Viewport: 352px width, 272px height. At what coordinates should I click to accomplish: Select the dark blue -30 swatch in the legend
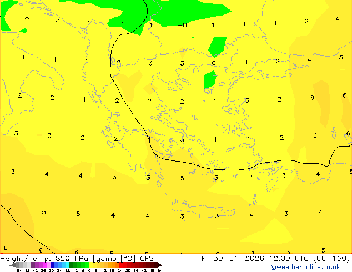pyautogui.click(x=52, y=265)
